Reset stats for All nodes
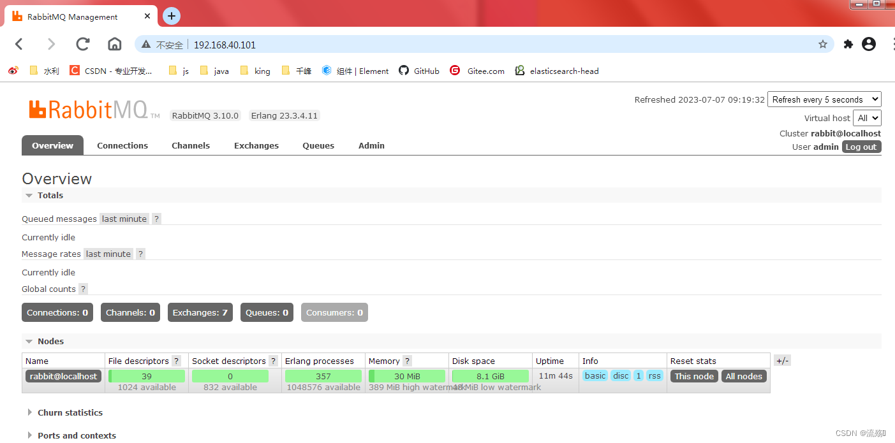 [x=744, y=376]
